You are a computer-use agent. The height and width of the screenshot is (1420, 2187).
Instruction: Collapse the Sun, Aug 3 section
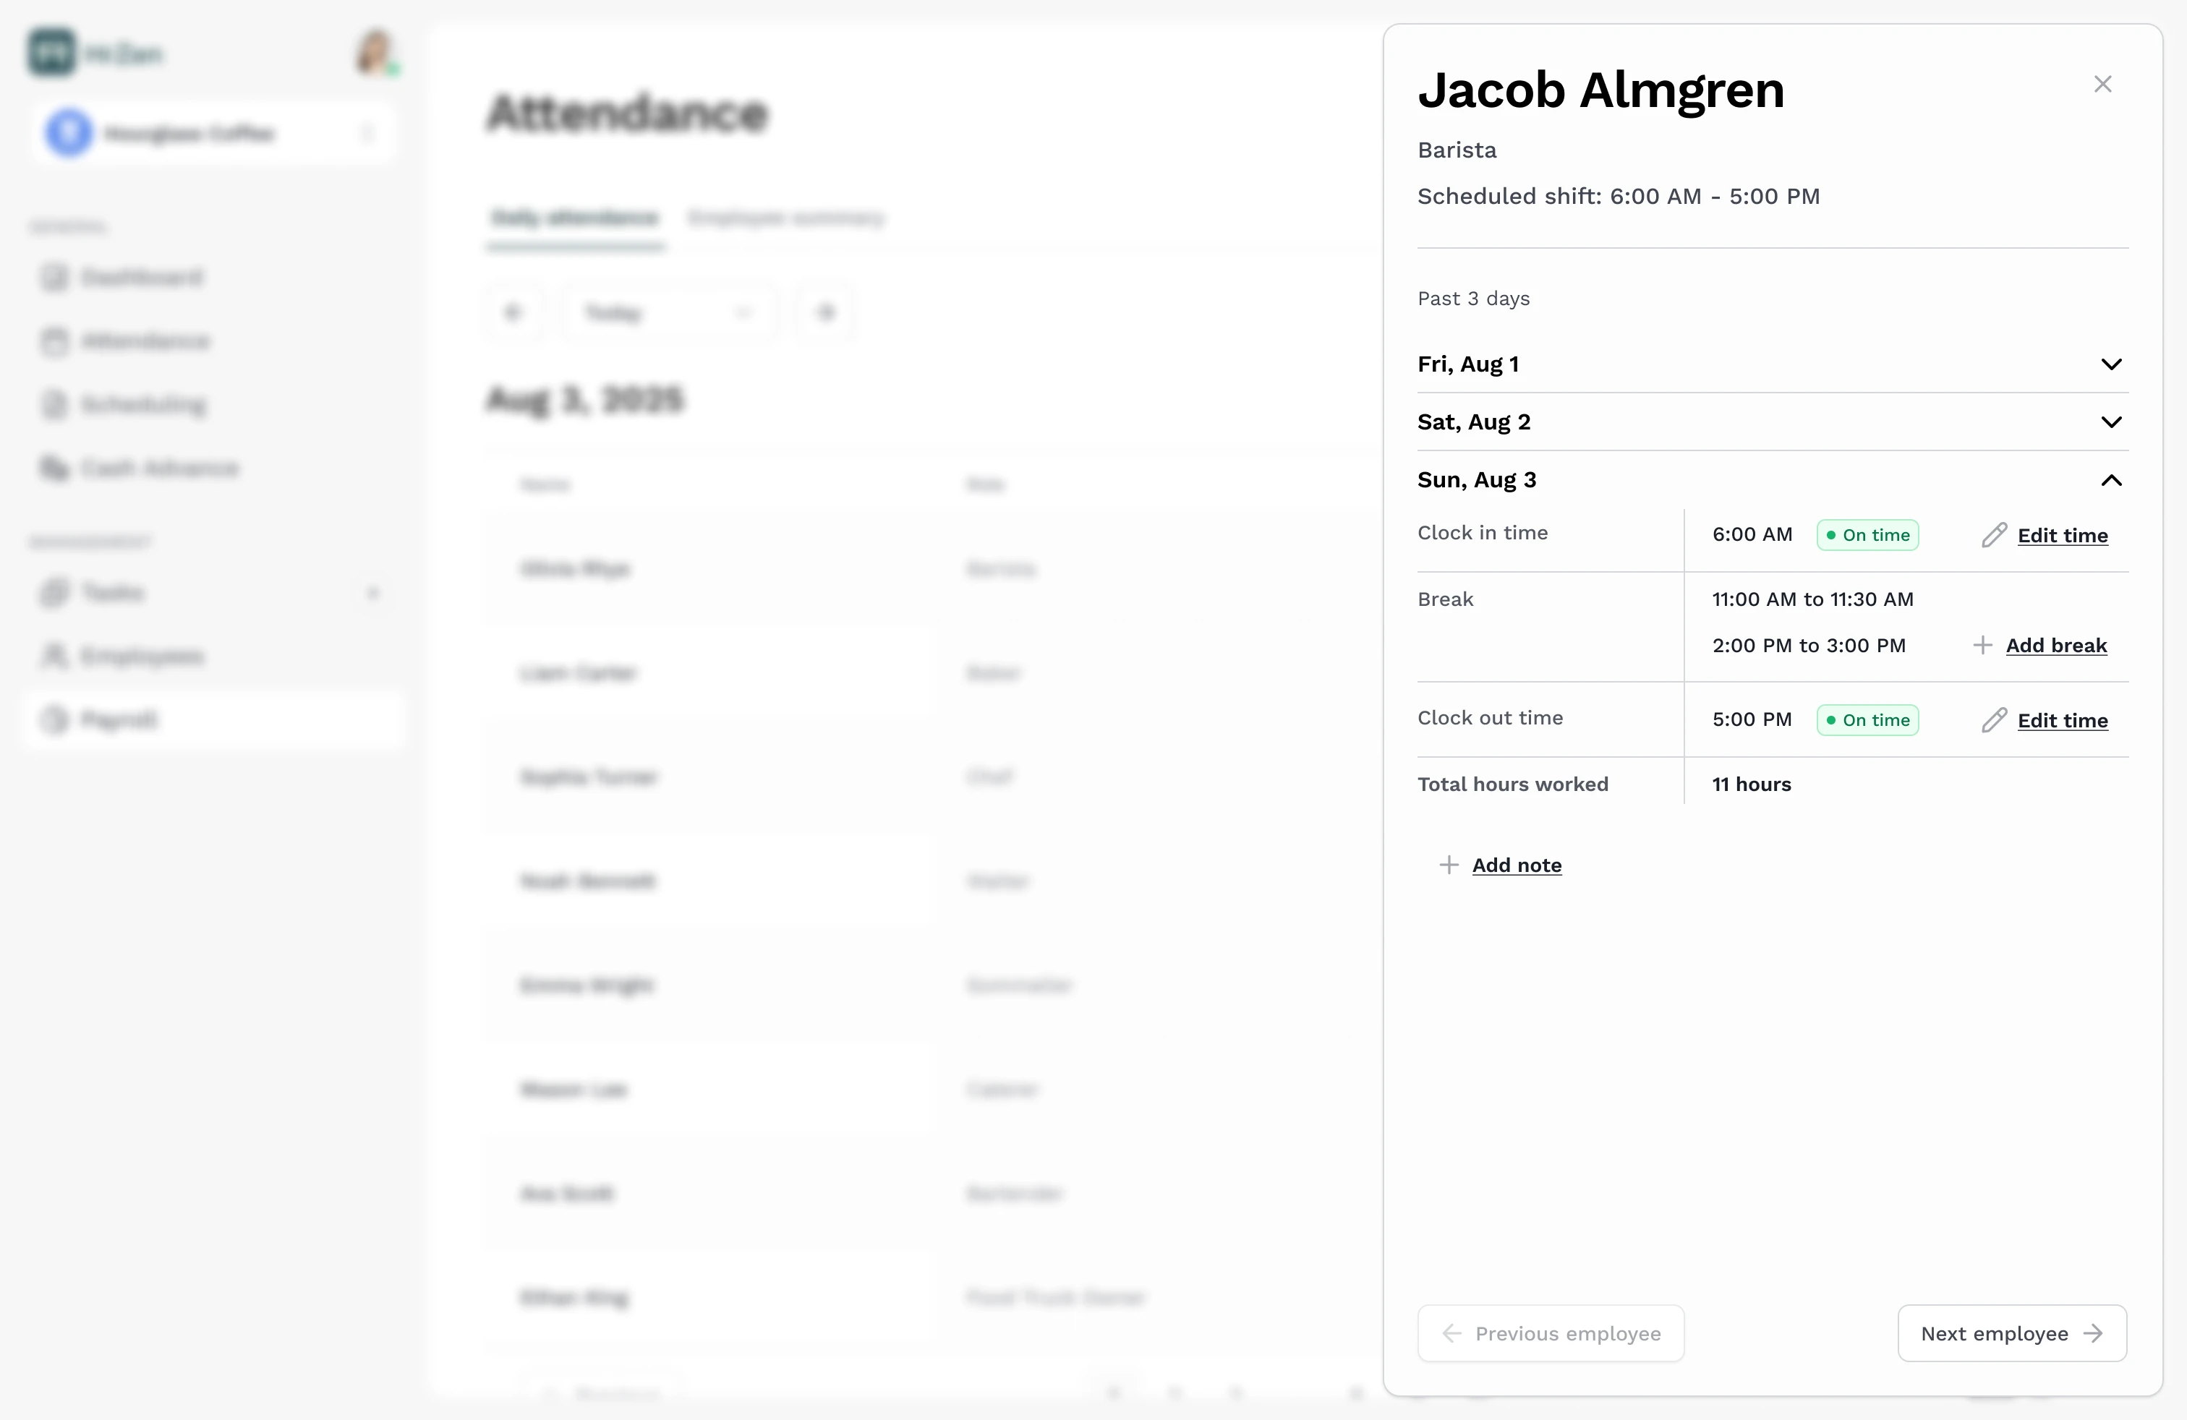click(x=2111, y=480)
